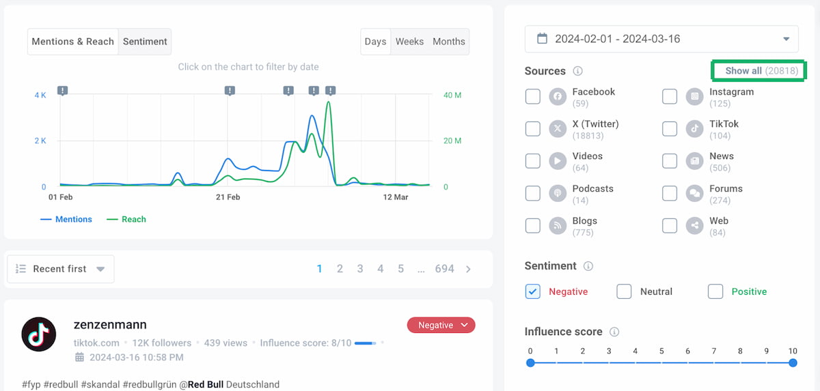Click the info icon next to Influence score
Image resolution: width=820 pixels, height=391 pixels.
614,332
